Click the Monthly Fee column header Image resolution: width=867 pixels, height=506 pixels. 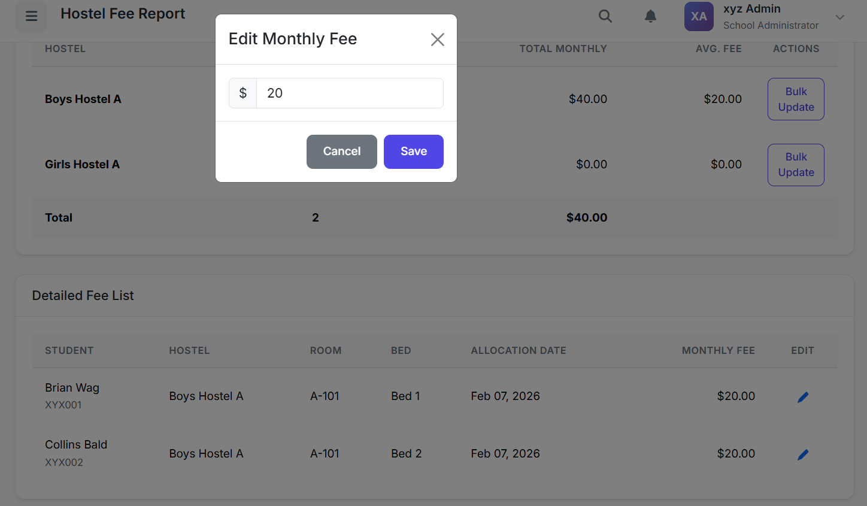[718, 351]
